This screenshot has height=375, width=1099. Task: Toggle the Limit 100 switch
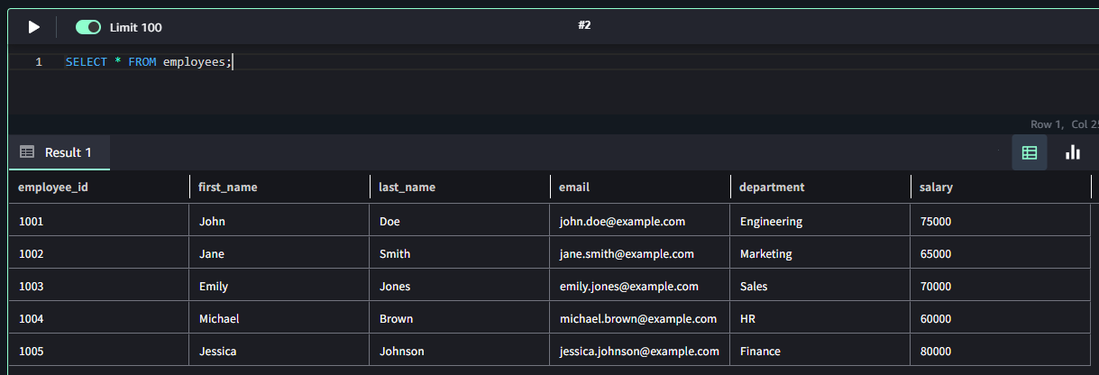pos(88,27)
